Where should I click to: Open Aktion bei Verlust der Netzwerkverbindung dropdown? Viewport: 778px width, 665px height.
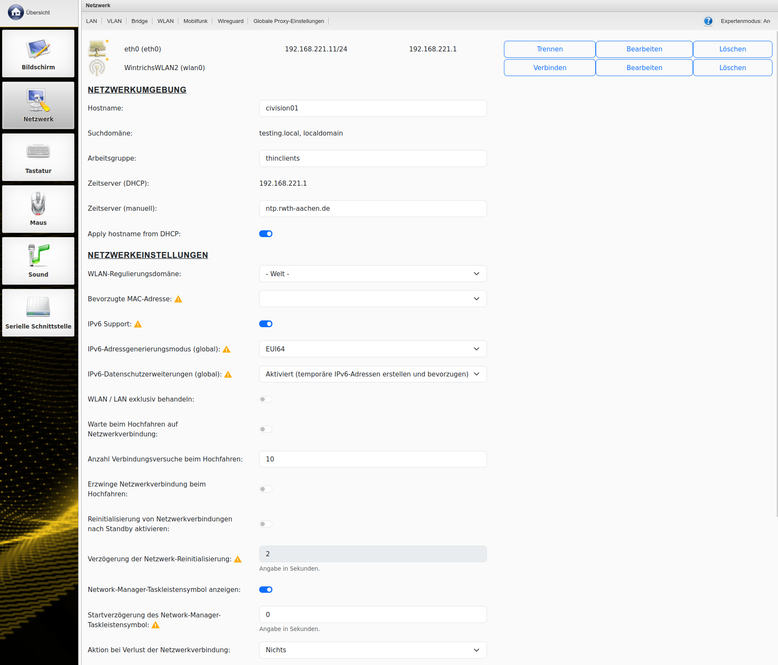pos(373,650)
